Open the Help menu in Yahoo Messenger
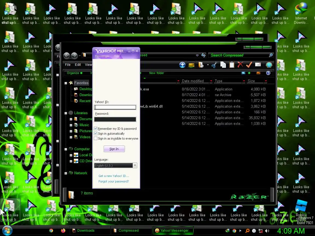The height and width of the screenshot is (236, 315). click(116, 56)
